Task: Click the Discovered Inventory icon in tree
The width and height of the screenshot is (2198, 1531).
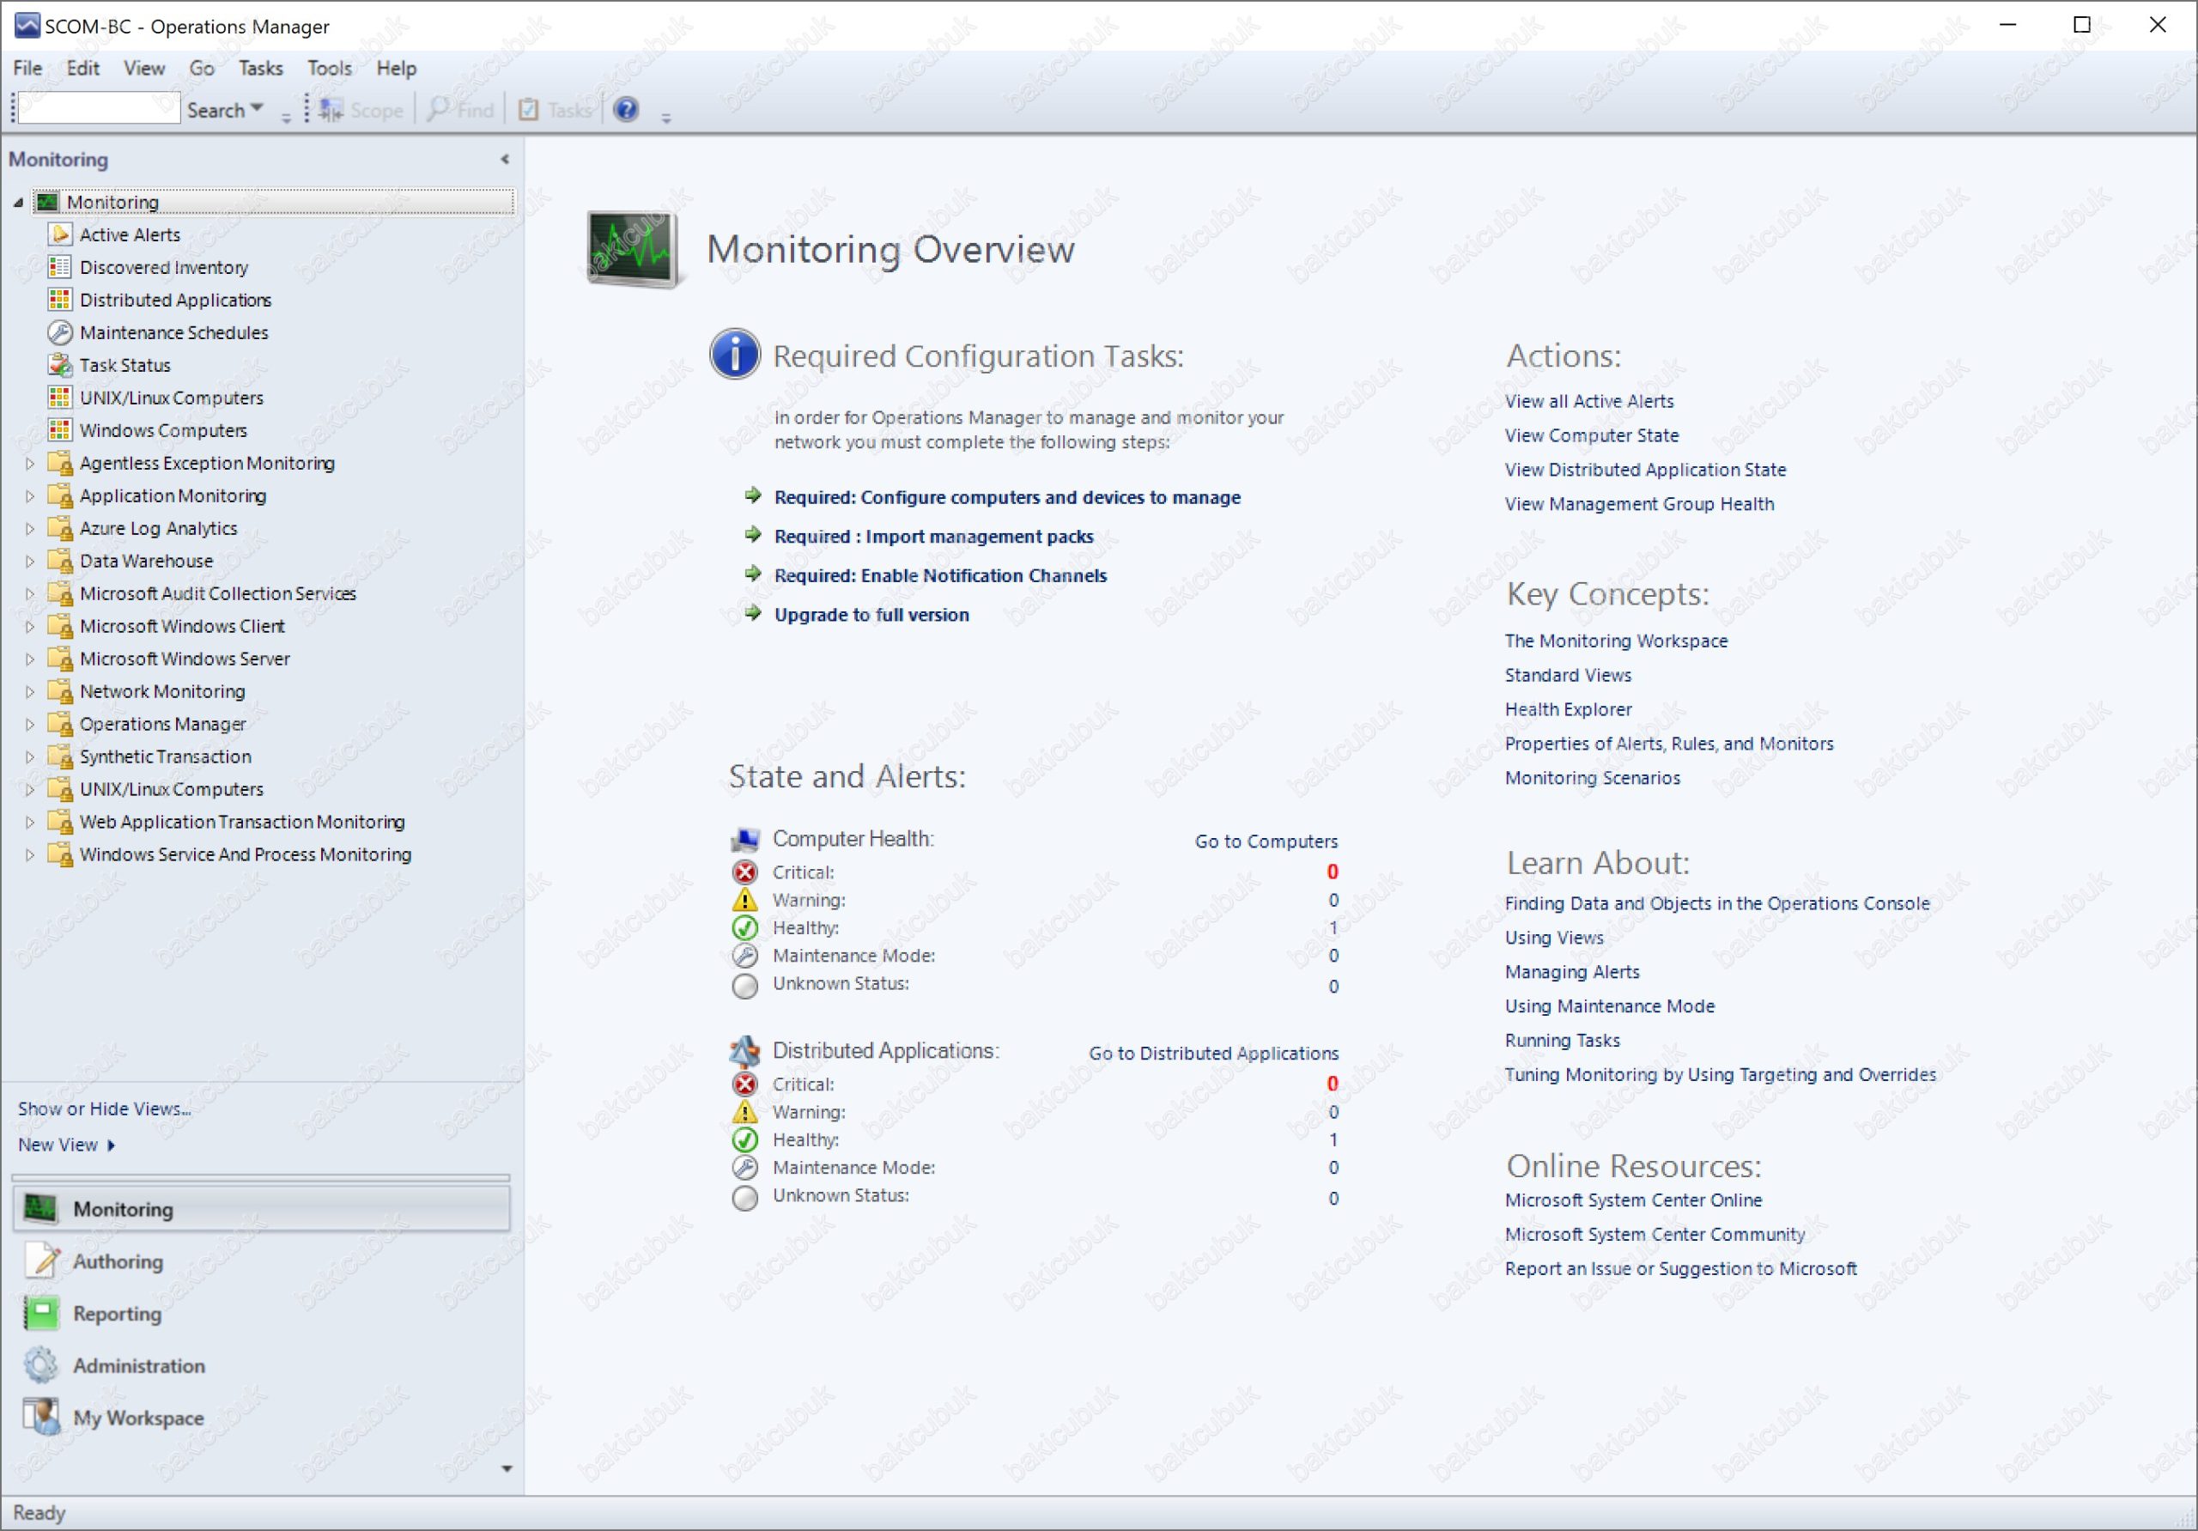Action: coord(60,267)
